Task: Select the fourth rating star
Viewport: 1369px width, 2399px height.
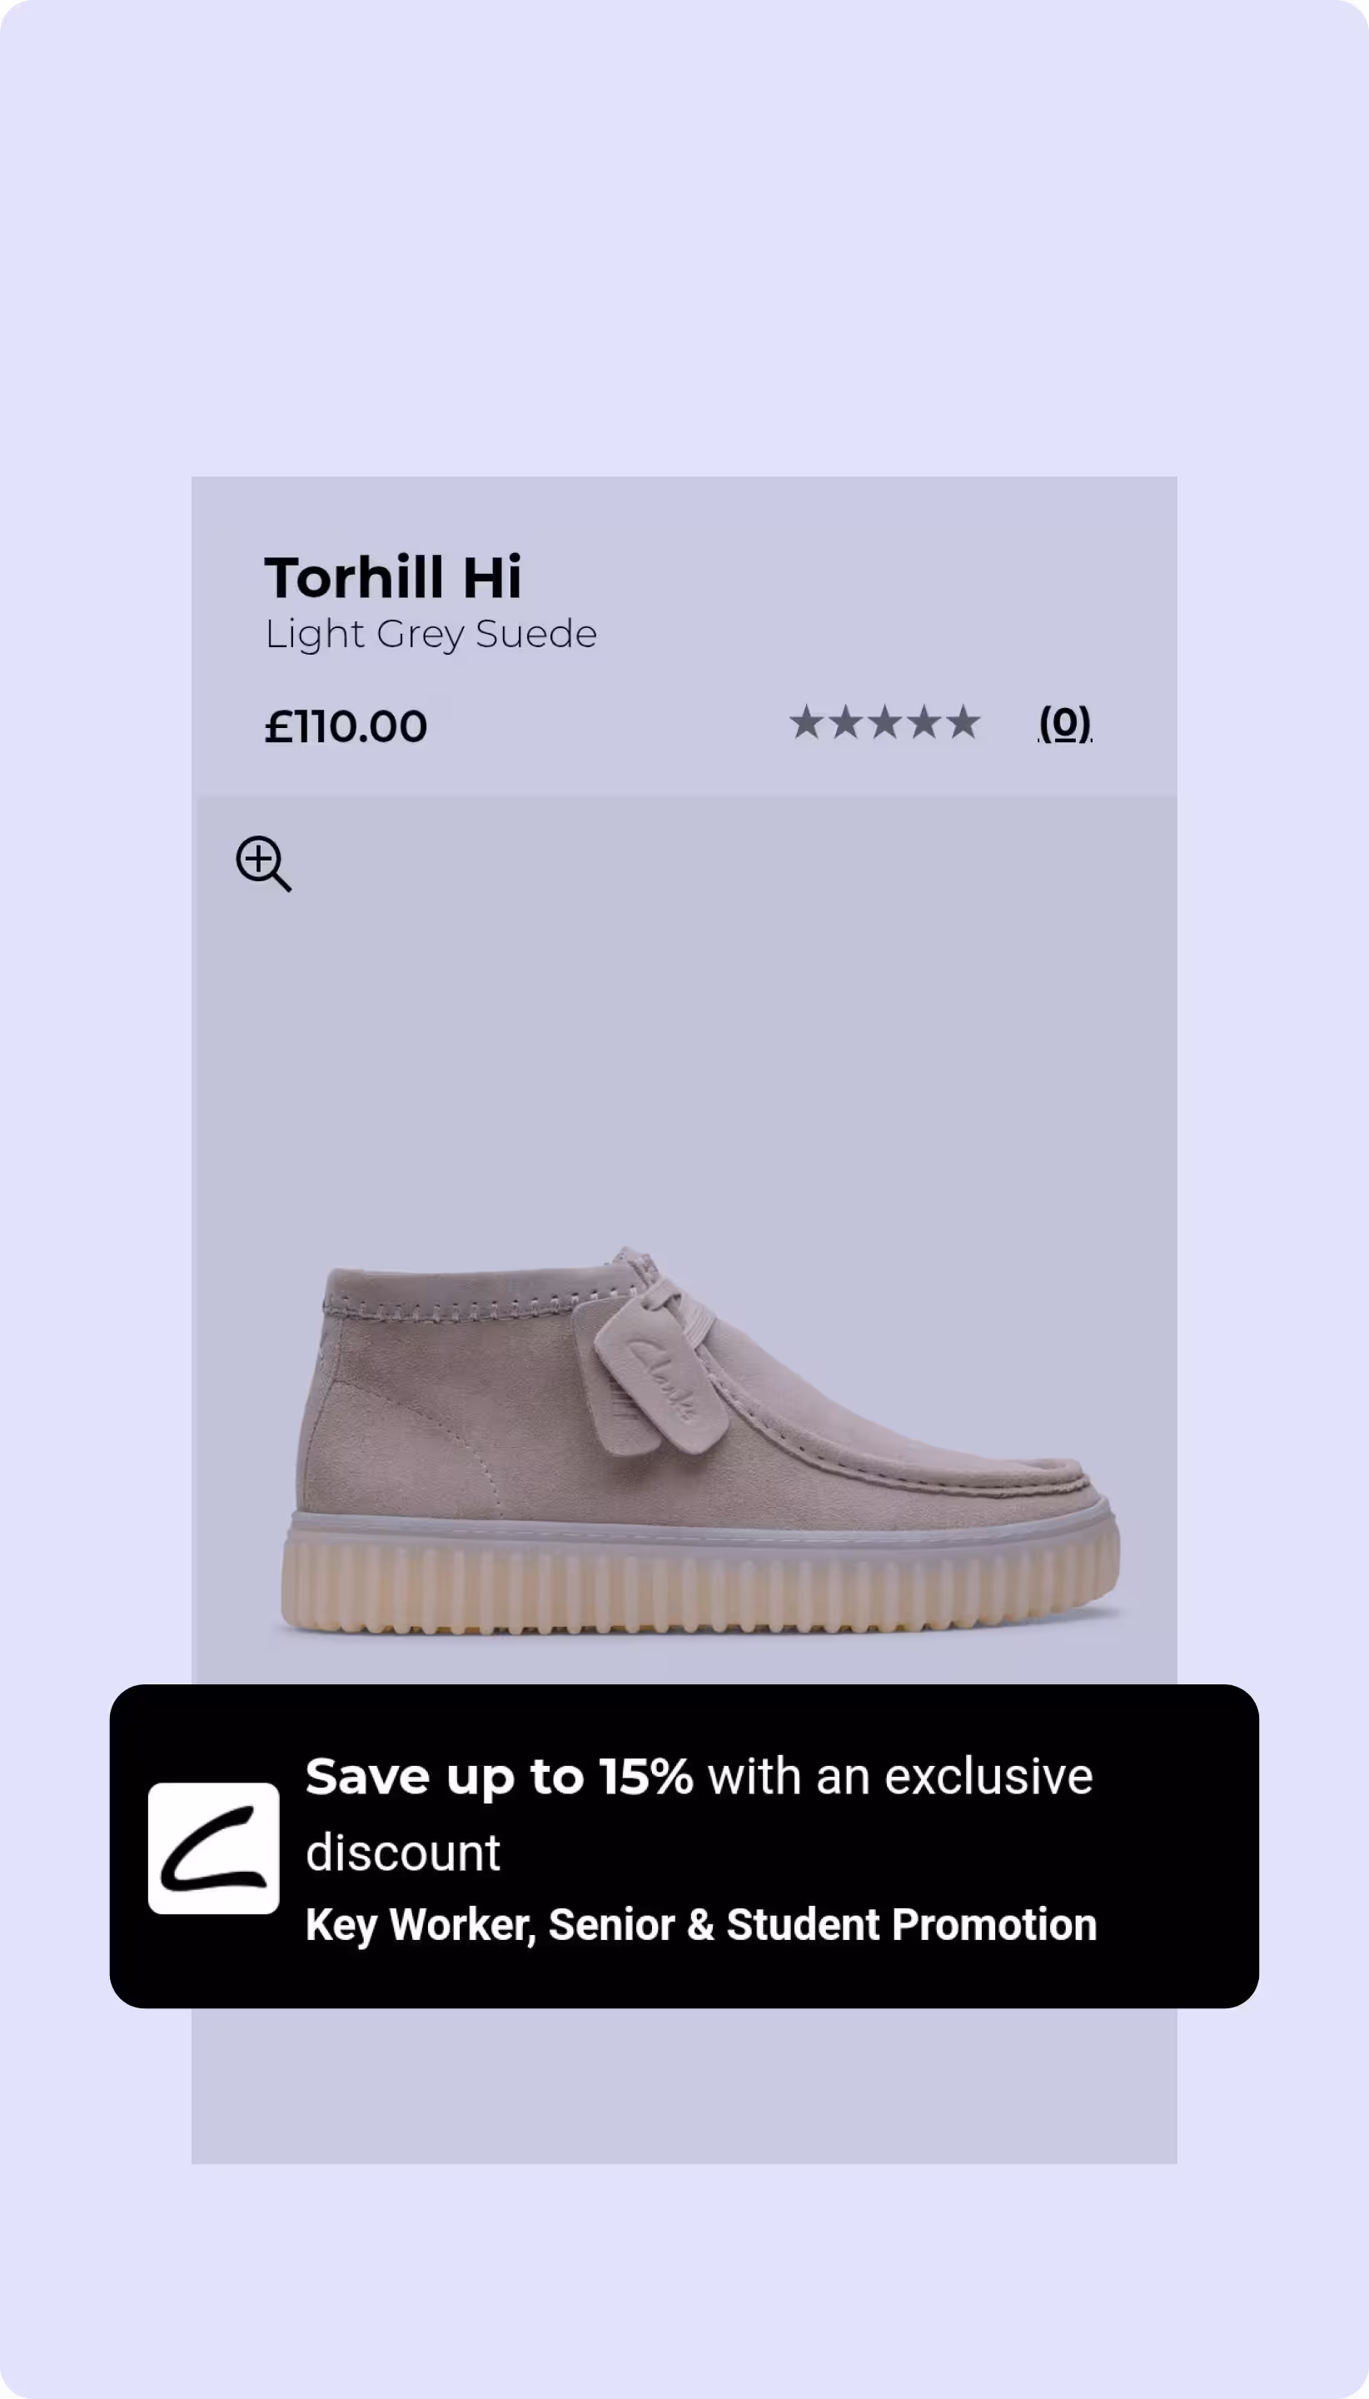Action: (x=924, y=722)
